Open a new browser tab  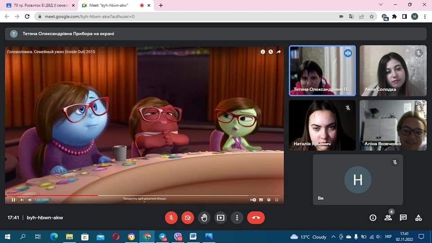pyautogui.click(x=161, y=5)
